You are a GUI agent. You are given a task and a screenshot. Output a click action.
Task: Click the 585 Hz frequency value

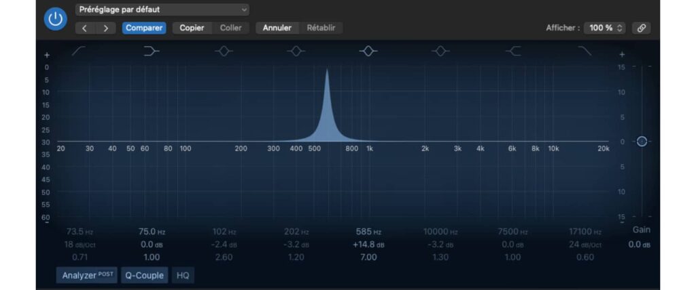point(368,232)
